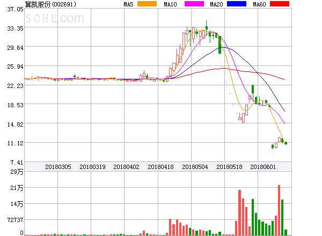Click the 20180418 date label
322x236 pixels.
tap(160, 167)
